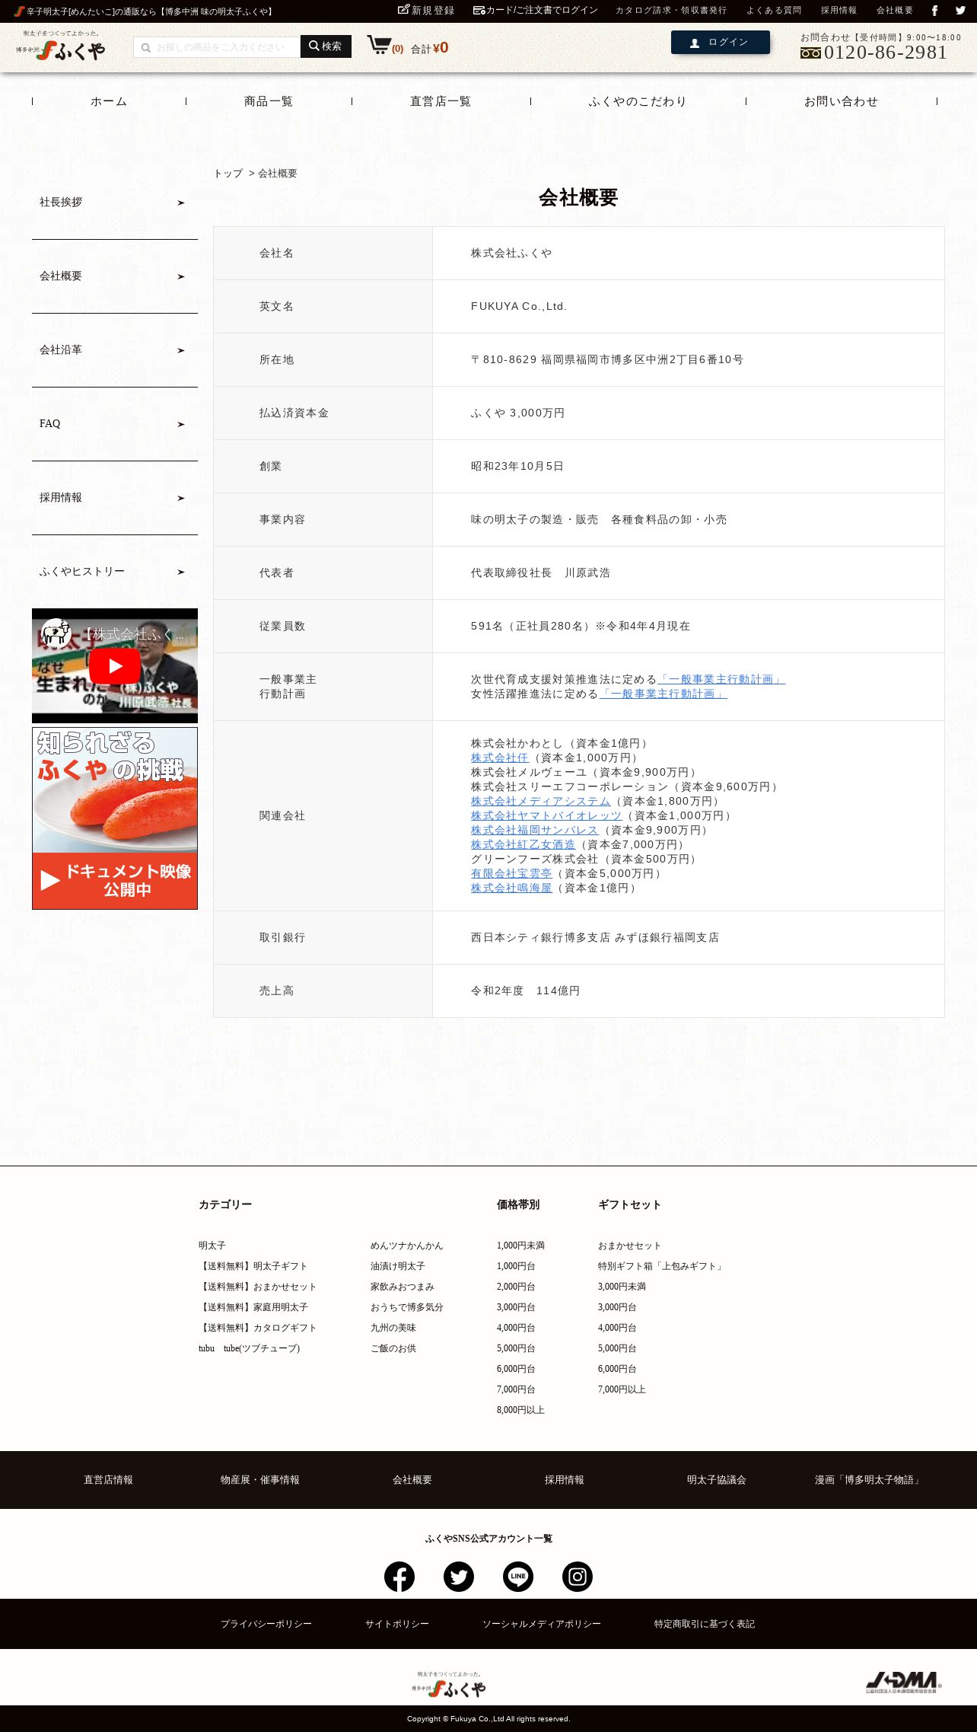The height and width of the screenshot is (1732, 977).
Task: Select ふくやヒストリー in the sidebar
Action: tap(115, 572)
